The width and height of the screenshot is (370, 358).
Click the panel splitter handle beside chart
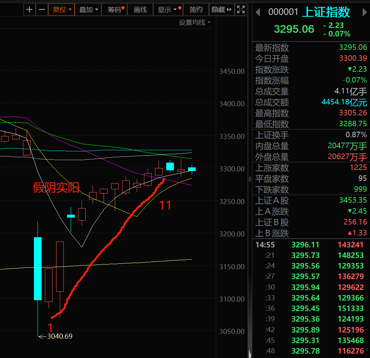click(250, 179)
